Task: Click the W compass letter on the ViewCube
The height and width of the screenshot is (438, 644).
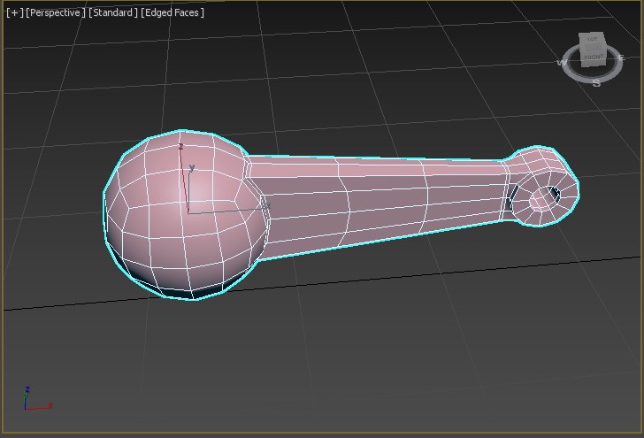Action: point(562,63)
